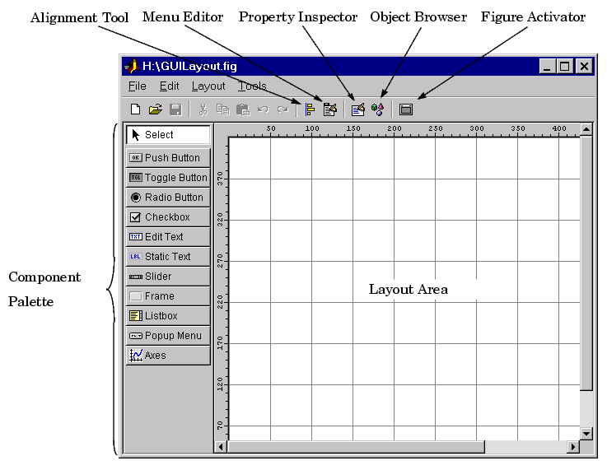Launch the Menu Editor icon
Viewport: 607px width, 470px height.
pyautogui.click(x=329, y=109)
